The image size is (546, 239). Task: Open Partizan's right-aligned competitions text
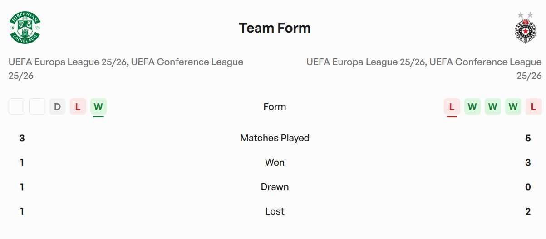tap(424, 68)
